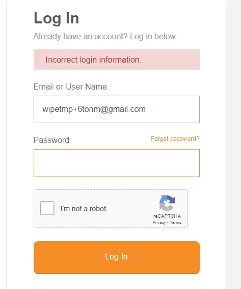Place cursor in wipetmp+6tonm@gmail.com text
The height and width of the screenshot is (289, 241).
(94, 109)
